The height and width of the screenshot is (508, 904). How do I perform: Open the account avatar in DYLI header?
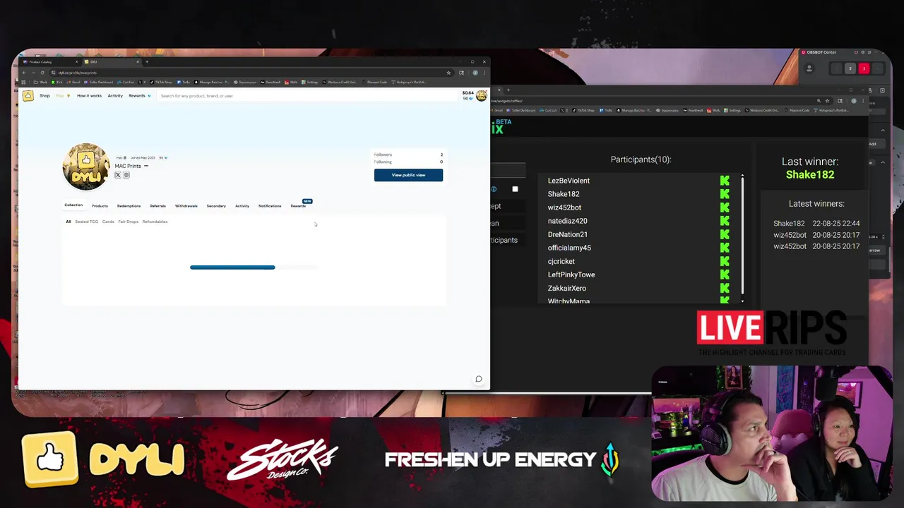[482, 95]
